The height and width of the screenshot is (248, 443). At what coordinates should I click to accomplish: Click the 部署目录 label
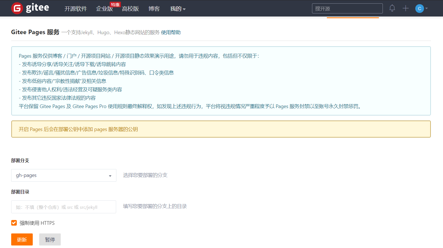(20, 192)
